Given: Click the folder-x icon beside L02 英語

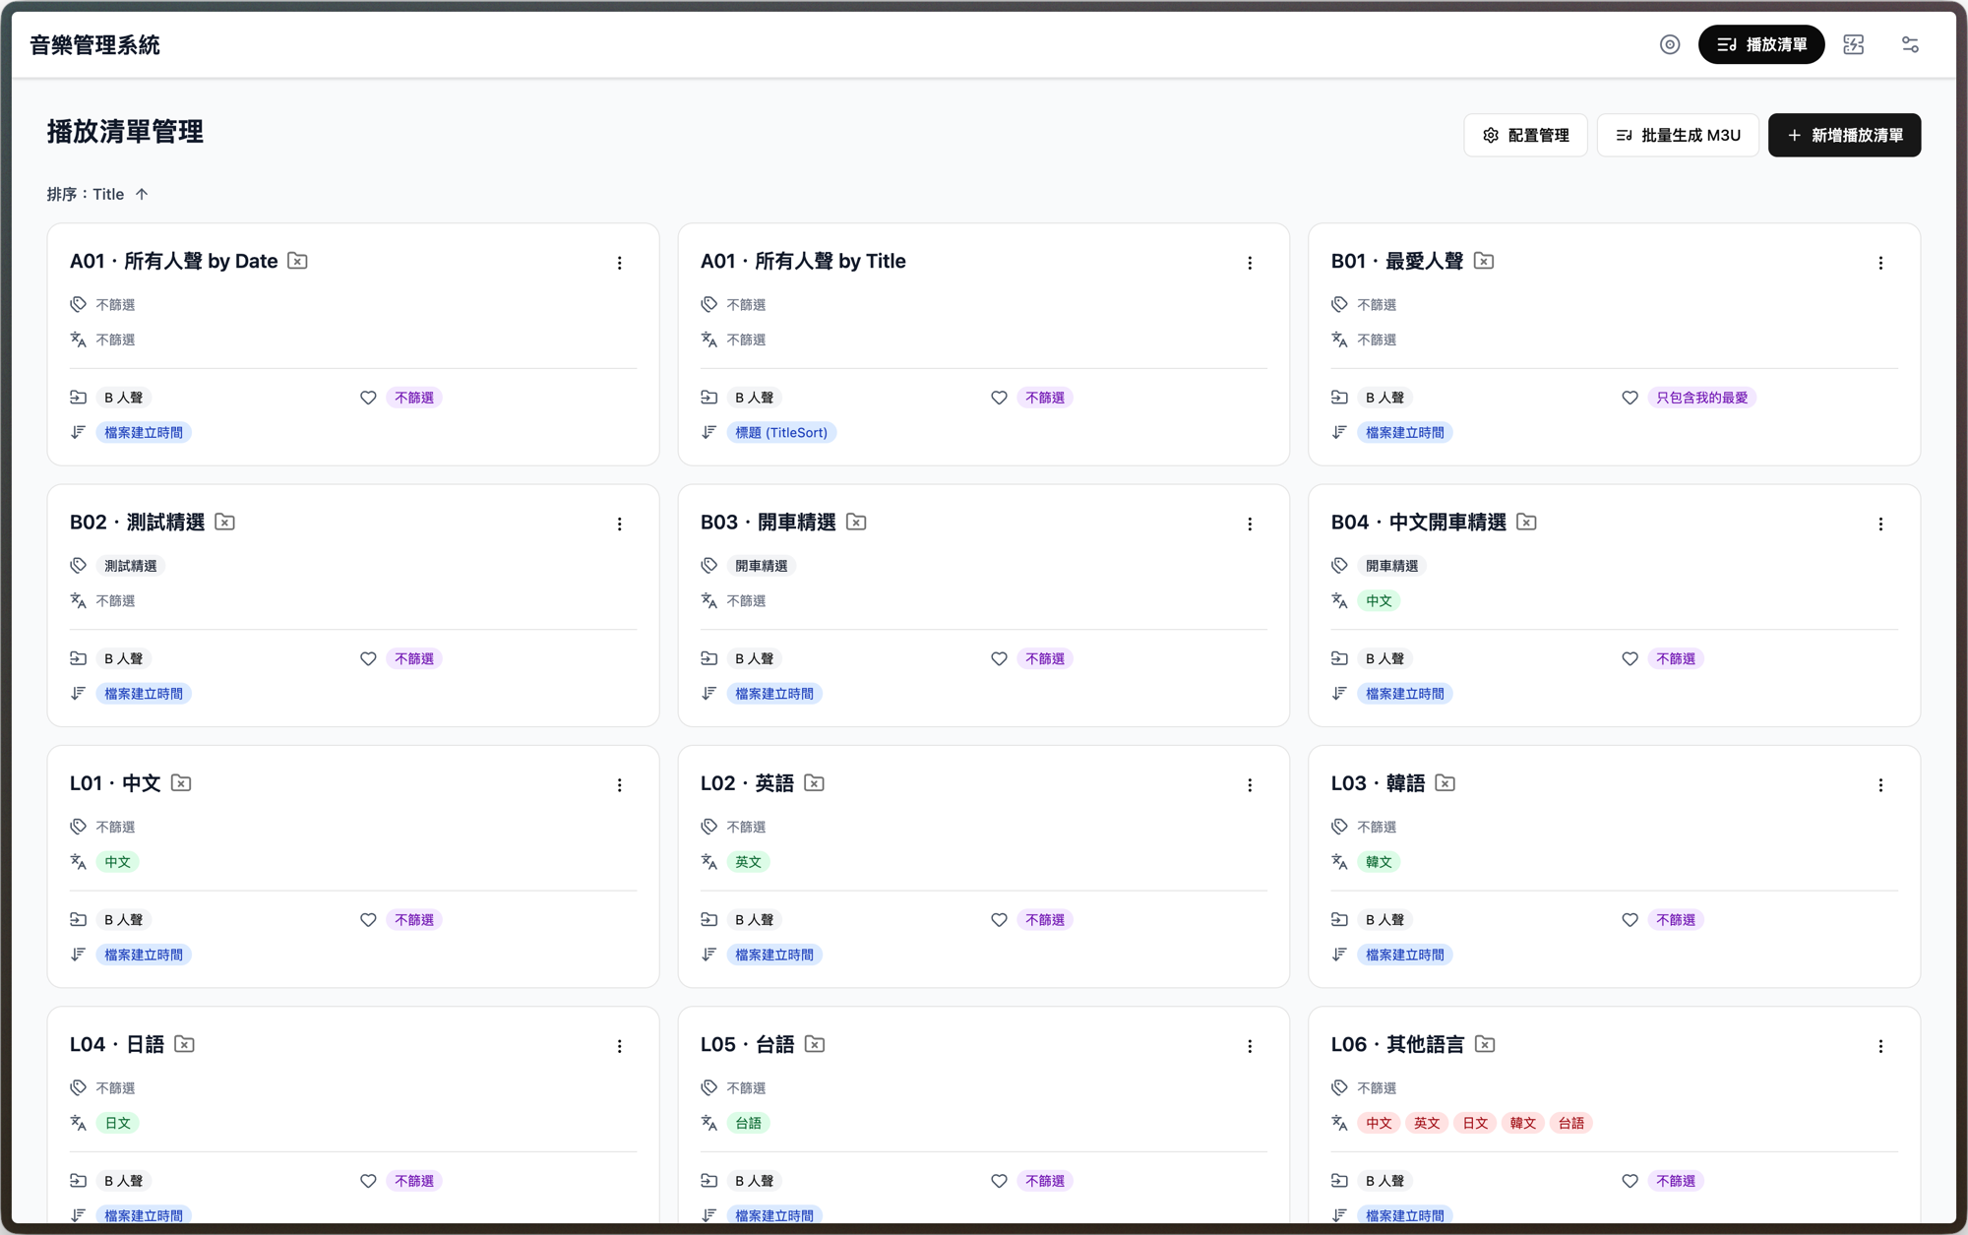Looking at the screenshot, I should pos(814,782).
